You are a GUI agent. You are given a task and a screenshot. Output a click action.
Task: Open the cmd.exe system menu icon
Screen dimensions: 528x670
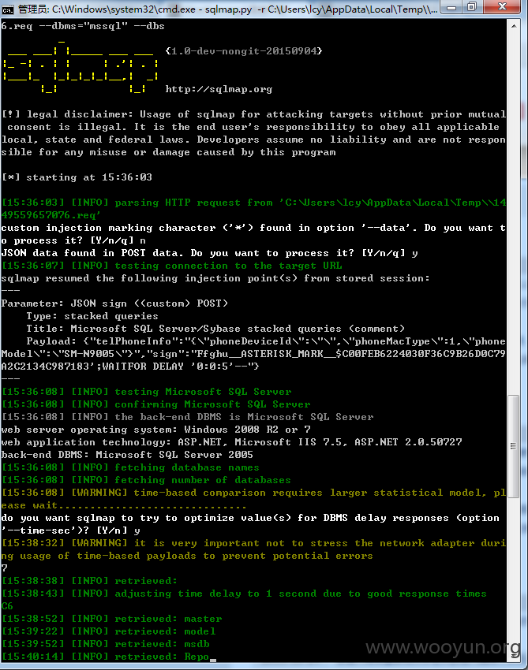click(x=7, y=9)
